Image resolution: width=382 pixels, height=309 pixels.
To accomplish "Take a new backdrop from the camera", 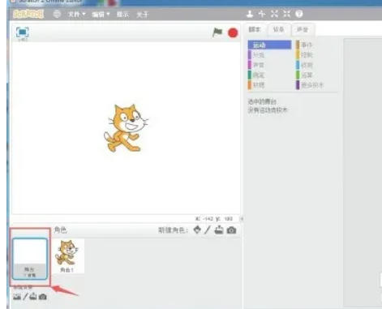I will tap(42, 297).
